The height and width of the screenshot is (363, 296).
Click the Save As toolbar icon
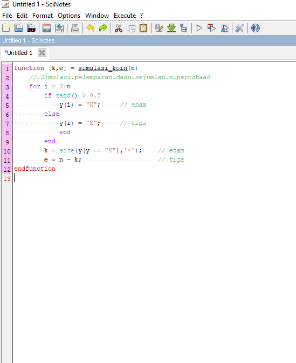click(59, 28)
